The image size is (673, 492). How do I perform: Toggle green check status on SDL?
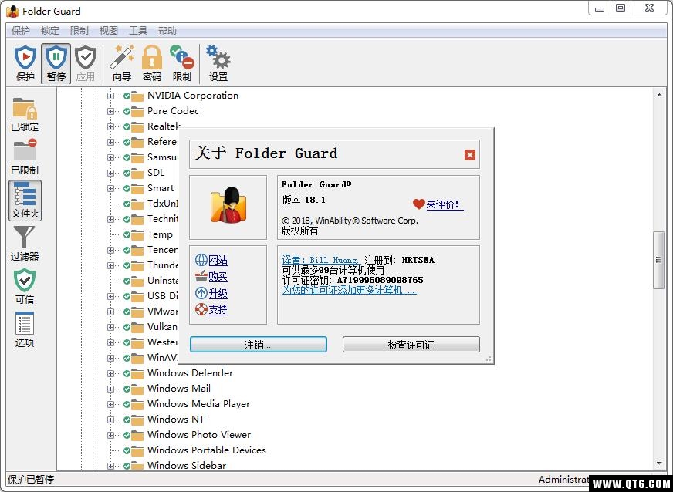tap(127, 174)
